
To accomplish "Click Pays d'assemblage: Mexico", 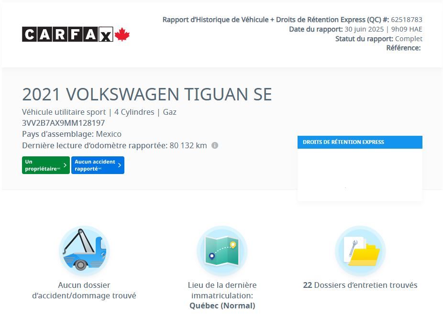I will [x=72, y=134].
